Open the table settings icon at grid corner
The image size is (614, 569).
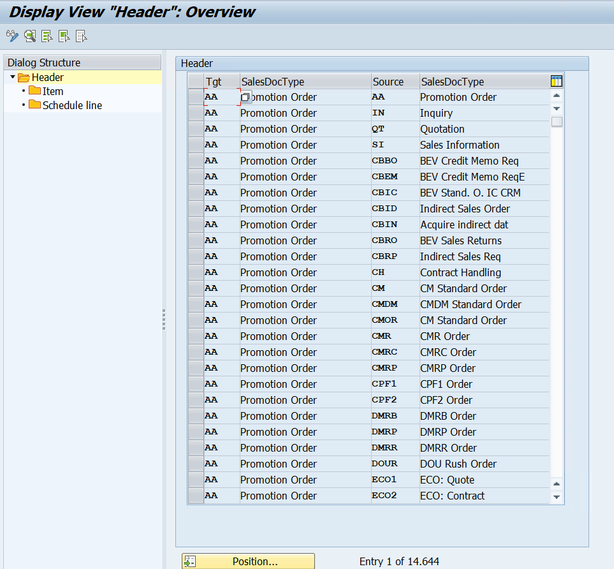pos(556,81)
